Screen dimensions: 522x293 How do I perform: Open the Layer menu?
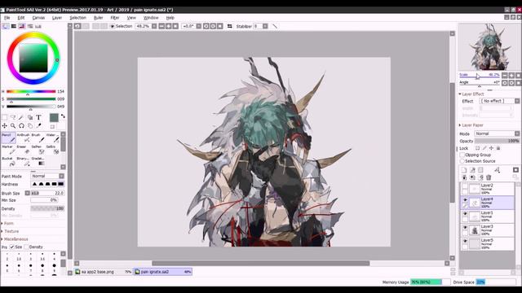coord(57,18)
